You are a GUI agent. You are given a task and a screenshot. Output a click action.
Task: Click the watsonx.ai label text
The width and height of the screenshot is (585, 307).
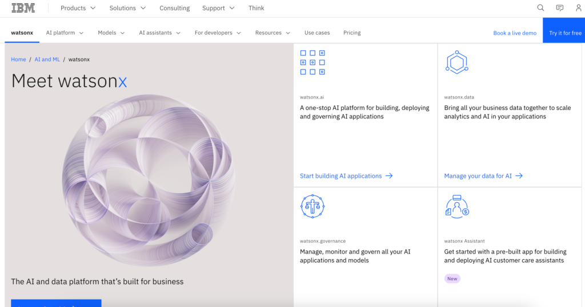click(x=312, y=97)
